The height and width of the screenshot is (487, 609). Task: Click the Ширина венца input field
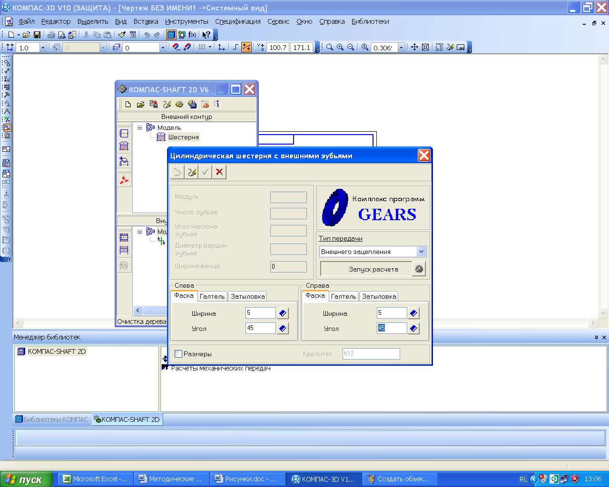tap(288, 266)
